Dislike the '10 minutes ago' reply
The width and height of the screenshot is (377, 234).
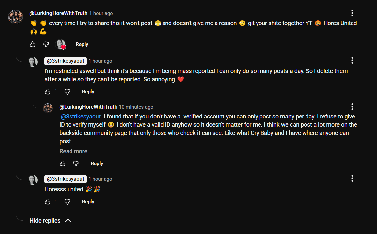(76, 164)
